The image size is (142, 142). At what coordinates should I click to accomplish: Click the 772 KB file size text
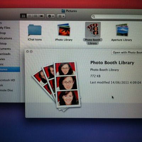pos(95,76)
